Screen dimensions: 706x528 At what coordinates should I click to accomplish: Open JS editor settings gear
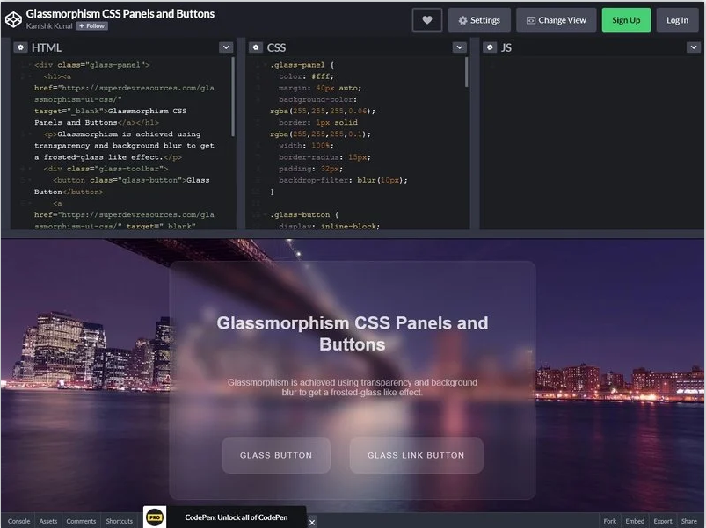click(490, 47)
